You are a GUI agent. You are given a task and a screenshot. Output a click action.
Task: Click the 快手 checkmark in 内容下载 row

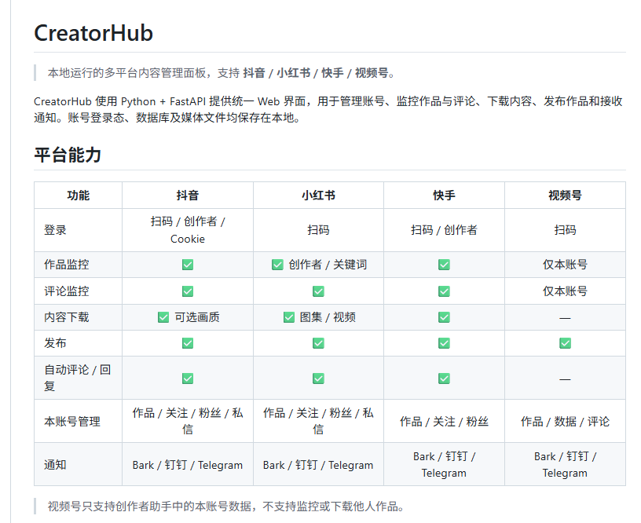444,317
